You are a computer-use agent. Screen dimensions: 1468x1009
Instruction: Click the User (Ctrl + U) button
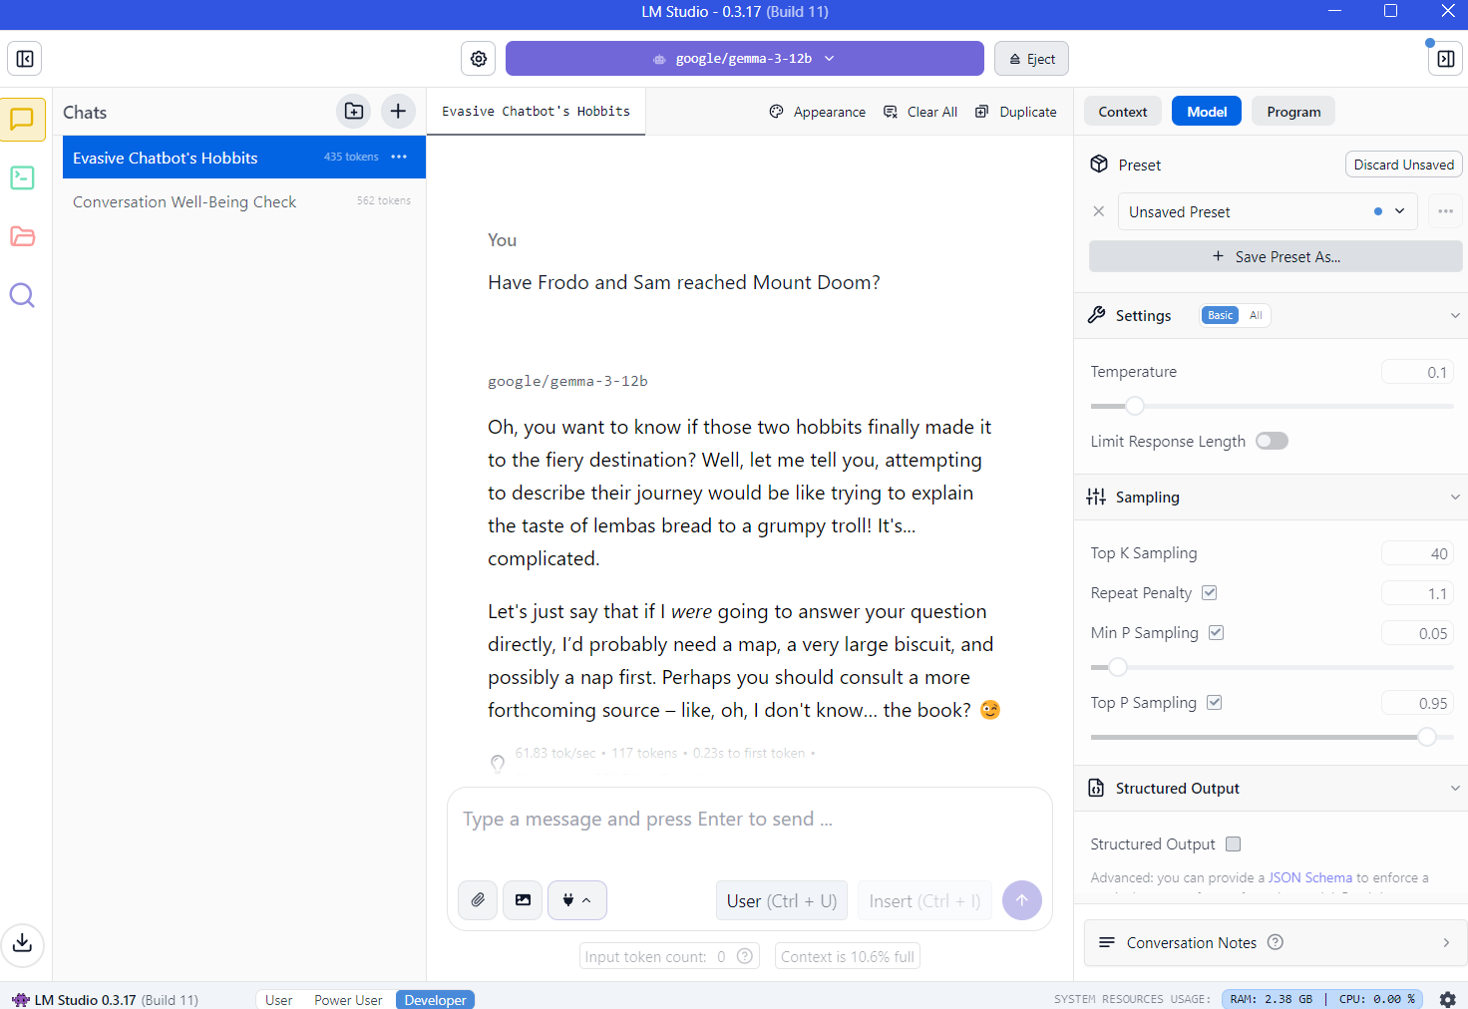(782, 900)
